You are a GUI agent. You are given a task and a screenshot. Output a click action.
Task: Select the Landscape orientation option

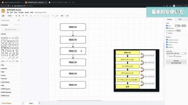(174, 56)
